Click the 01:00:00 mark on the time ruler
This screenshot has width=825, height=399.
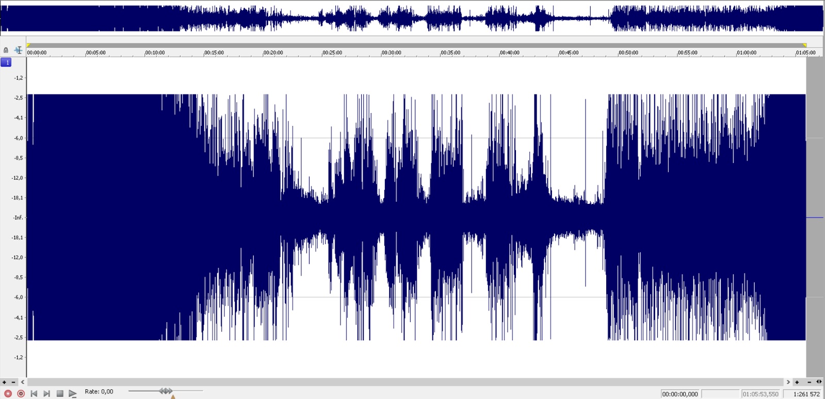pyautogui.click(x=747, y=53)
